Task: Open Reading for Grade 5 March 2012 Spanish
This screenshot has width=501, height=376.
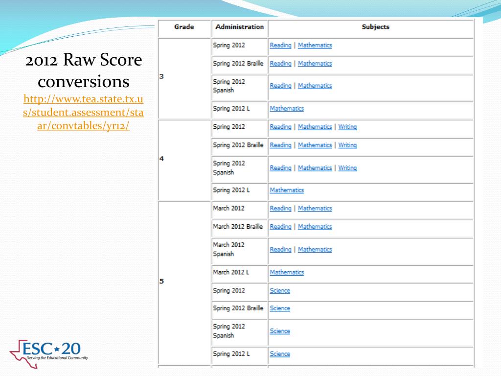Action: pos(280,249)
